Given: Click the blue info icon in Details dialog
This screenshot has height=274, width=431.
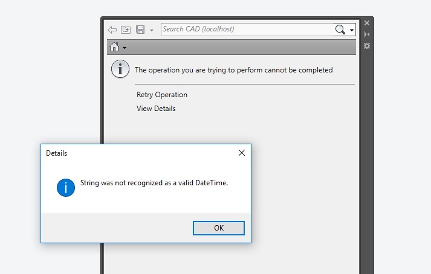Looking at the screenshot, I should point(65,187).
